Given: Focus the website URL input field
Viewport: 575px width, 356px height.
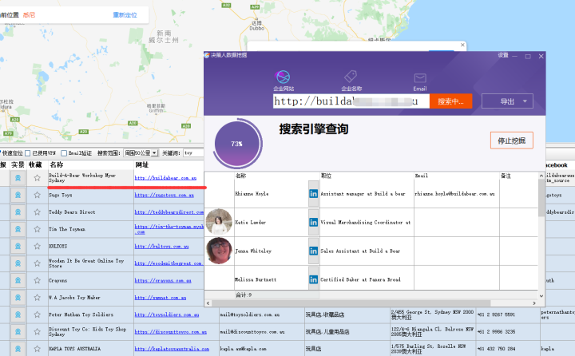Looking at the screenshot, I should pos(351,101).
